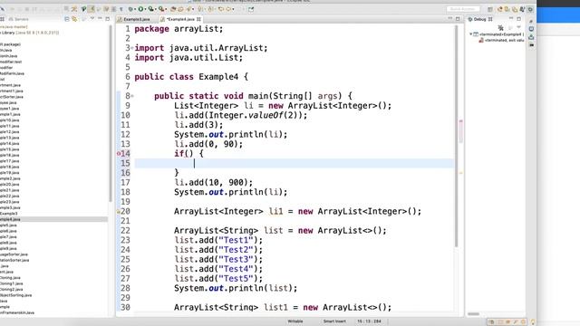Click the horizontal scrollbar in the Debug view
This screenshot has height=326, width=580.
click(473, 314)
